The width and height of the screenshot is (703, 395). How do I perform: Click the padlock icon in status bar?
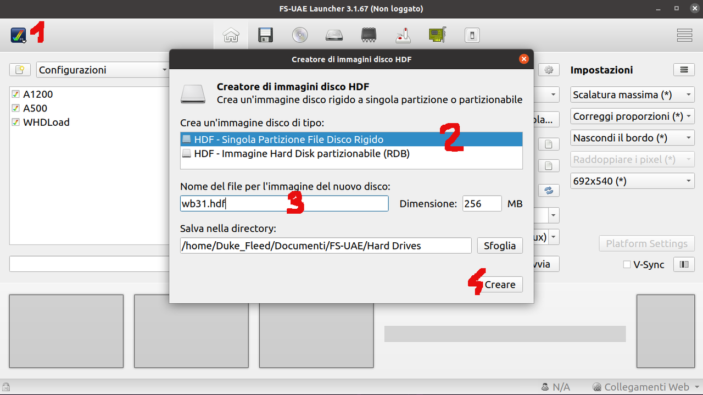pyautogui.click(x=6, y=387)
